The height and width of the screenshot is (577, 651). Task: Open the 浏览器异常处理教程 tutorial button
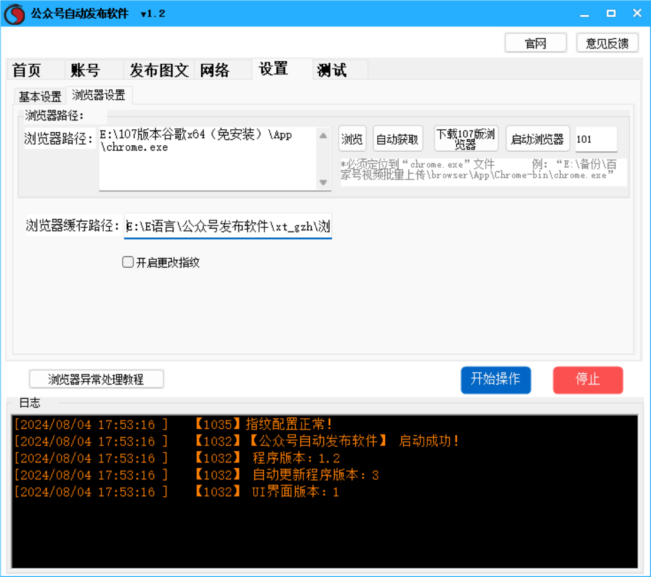click(96, 379)
